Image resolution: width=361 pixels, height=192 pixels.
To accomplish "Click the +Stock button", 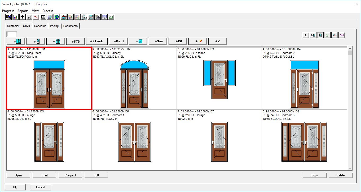I will (x=97, y=41).
